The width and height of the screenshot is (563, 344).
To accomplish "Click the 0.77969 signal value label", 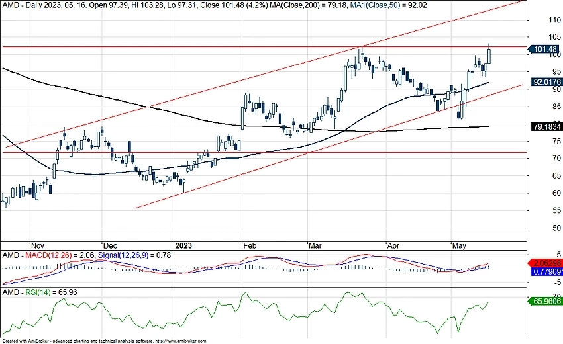I will point(546,272).
